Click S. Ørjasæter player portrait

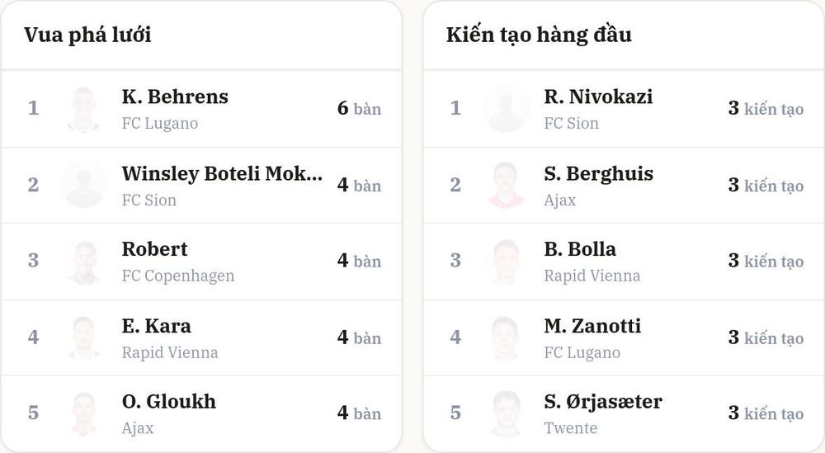pos(506,413)
